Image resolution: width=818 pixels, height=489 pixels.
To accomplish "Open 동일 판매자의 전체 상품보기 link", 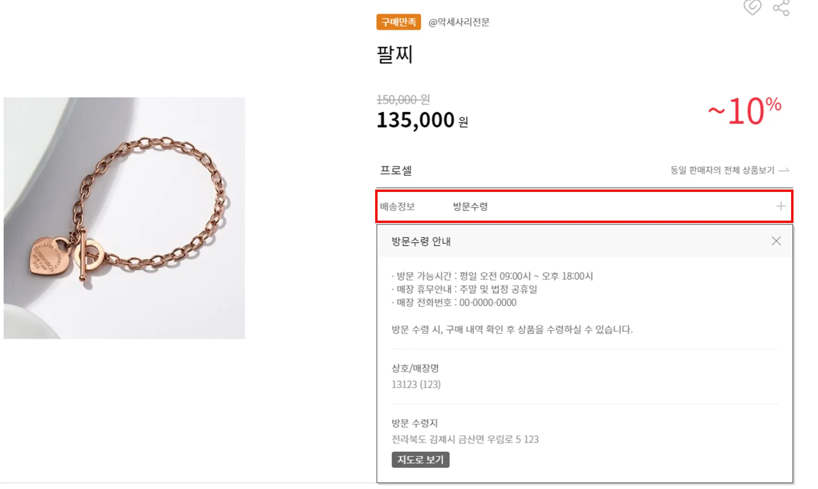I will click(x=722, y=170).
